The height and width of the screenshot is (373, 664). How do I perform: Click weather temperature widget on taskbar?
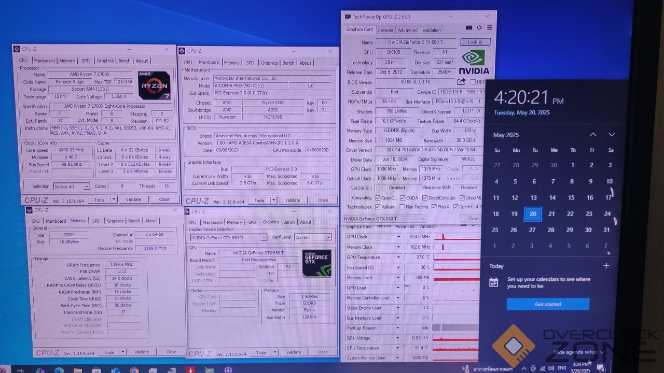click(487, 369)
